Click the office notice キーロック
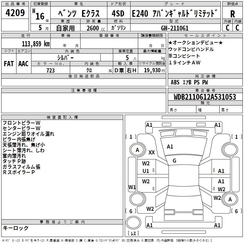The height and width of the screenshot is (244, 244). coord(16,228)
